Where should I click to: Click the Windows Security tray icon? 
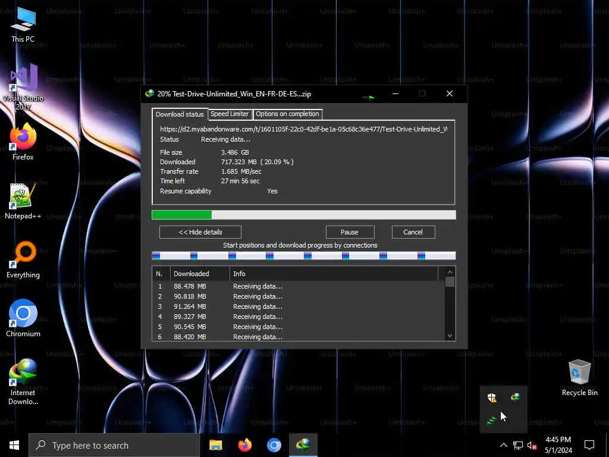(492, 397)
